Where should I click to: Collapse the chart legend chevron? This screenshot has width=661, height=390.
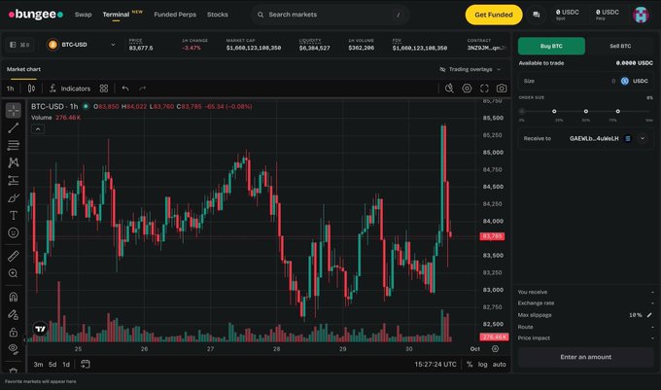tap(38, 129)
